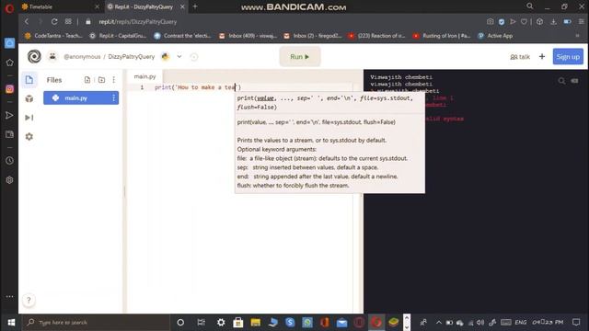Close the Timetable browser tab

(x=97, y=6)
